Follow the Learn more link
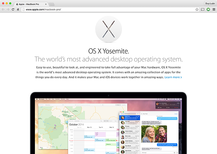217x154 pixels. pos(173,77)
